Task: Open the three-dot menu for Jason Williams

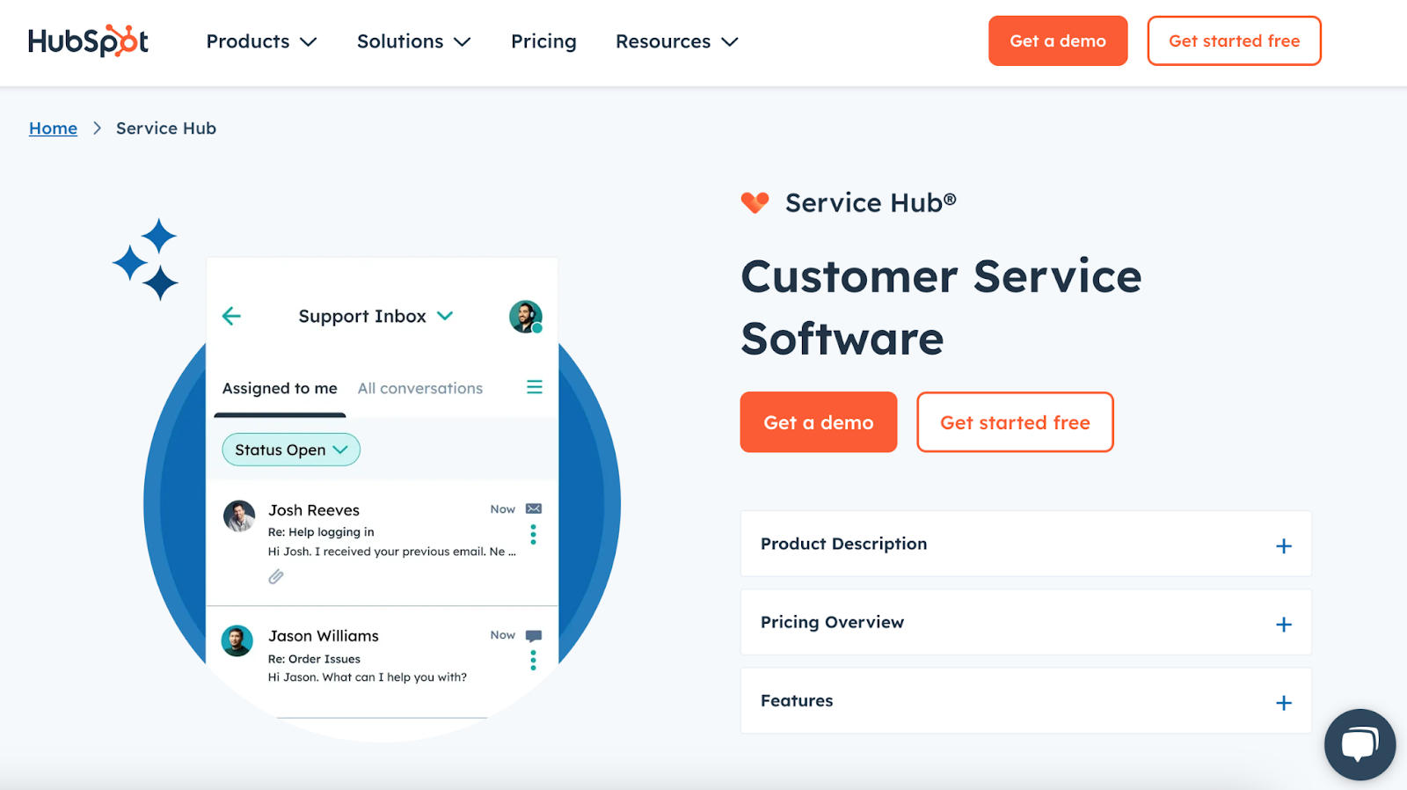Action: (x=533, y=660)
